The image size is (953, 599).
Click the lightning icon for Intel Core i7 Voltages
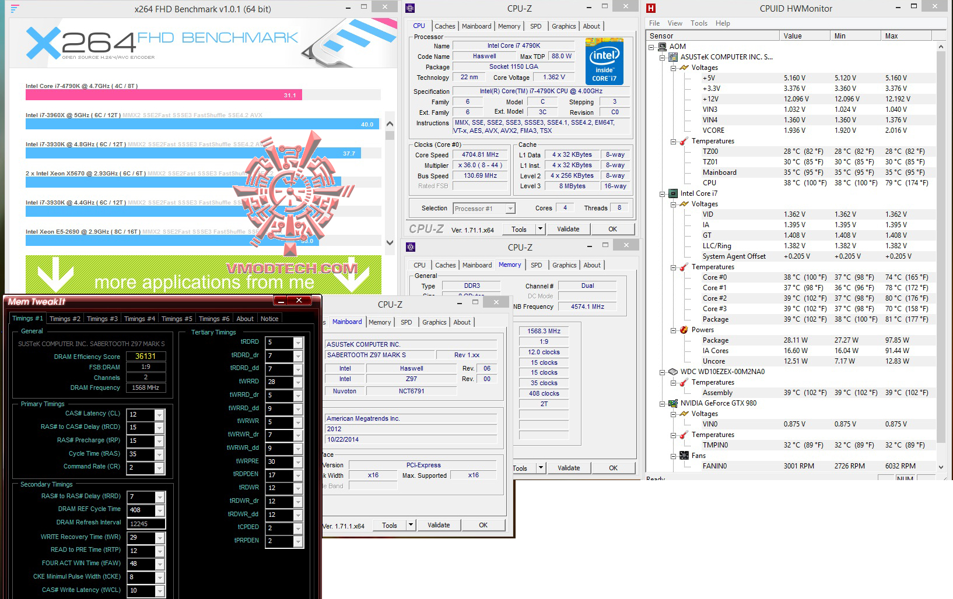pos(684,204)
